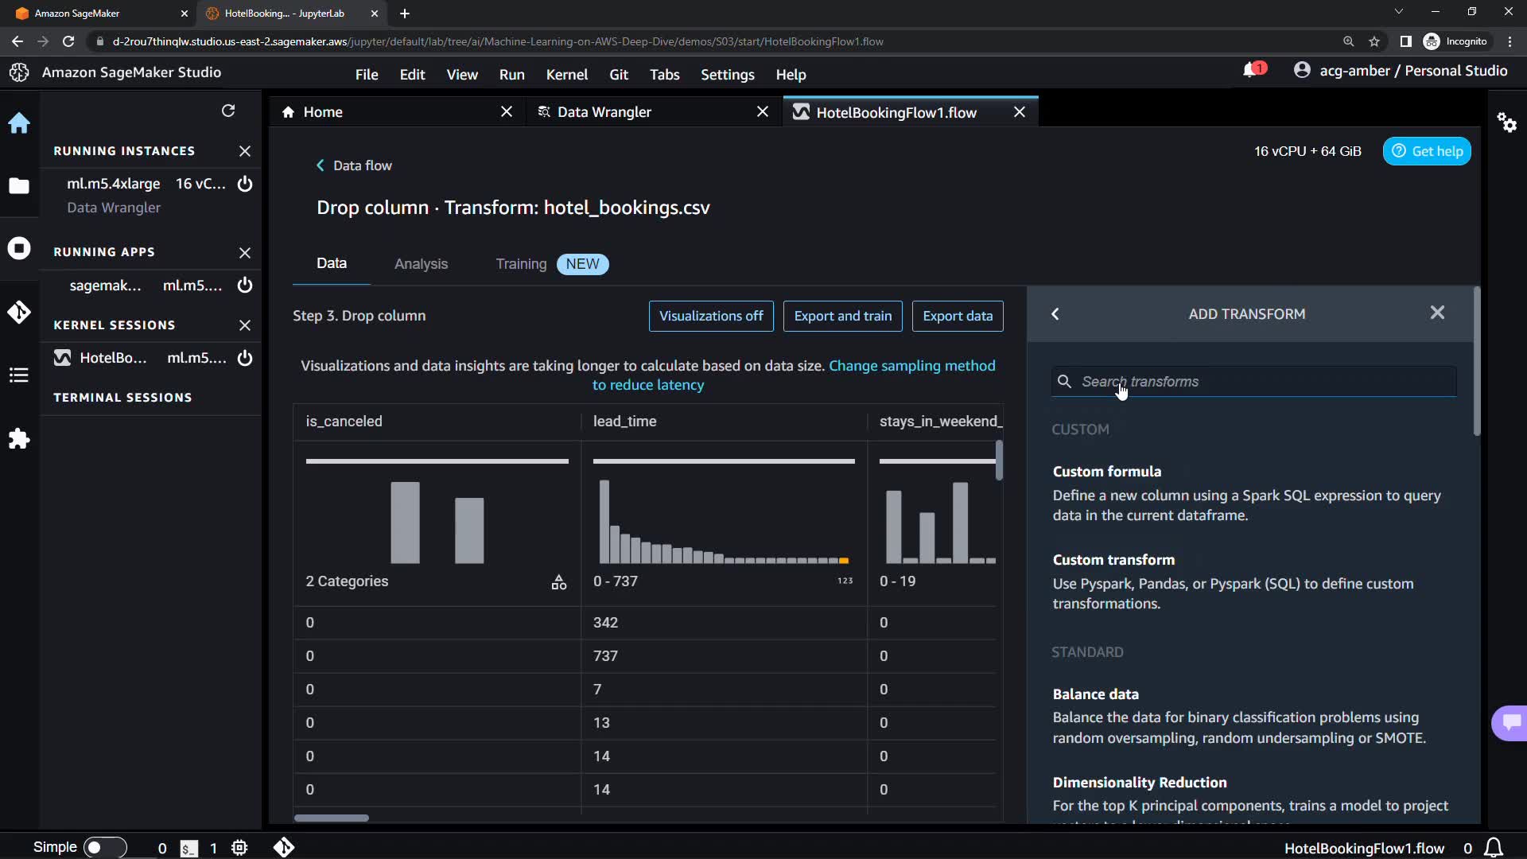Shut down the HotelBo... kernel session
The width and height of the screenshot is (1527, 859).
point(245,358)
